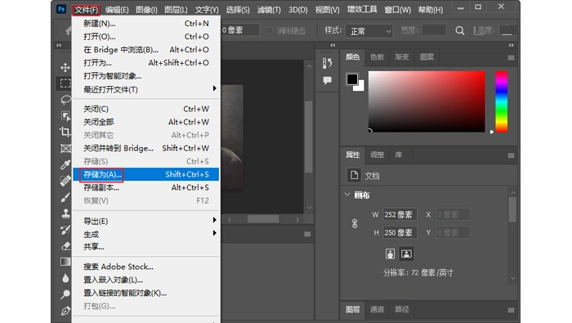Collapse the 画布 canvas section
The height and width of the screenshot is (323, 572).
point(347,195)
